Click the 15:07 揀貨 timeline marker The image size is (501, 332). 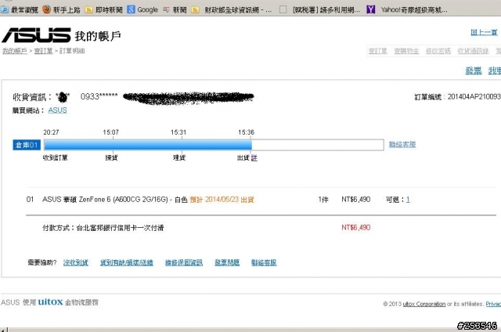coord(111,132)
